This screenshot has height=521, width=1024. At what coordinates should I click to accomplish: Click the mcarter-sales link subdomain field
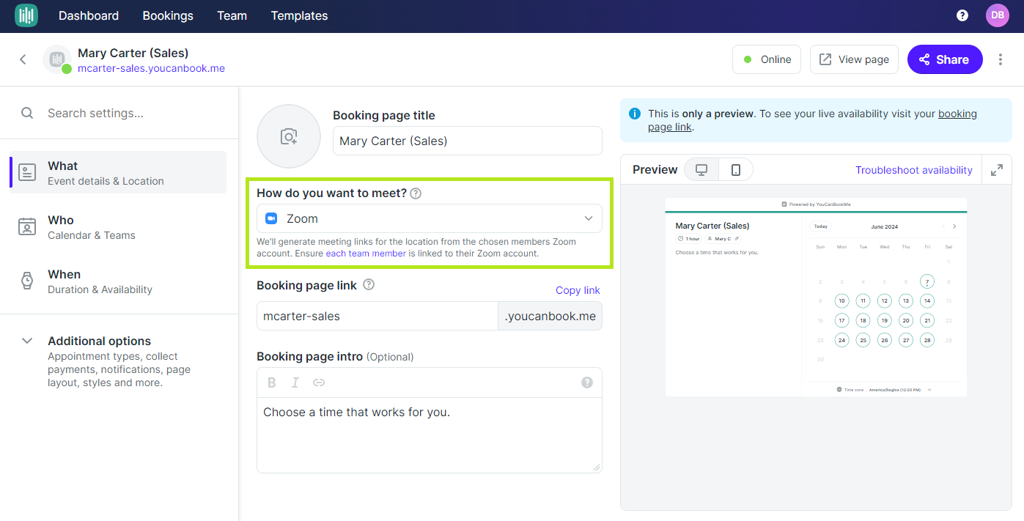(377, 316)
